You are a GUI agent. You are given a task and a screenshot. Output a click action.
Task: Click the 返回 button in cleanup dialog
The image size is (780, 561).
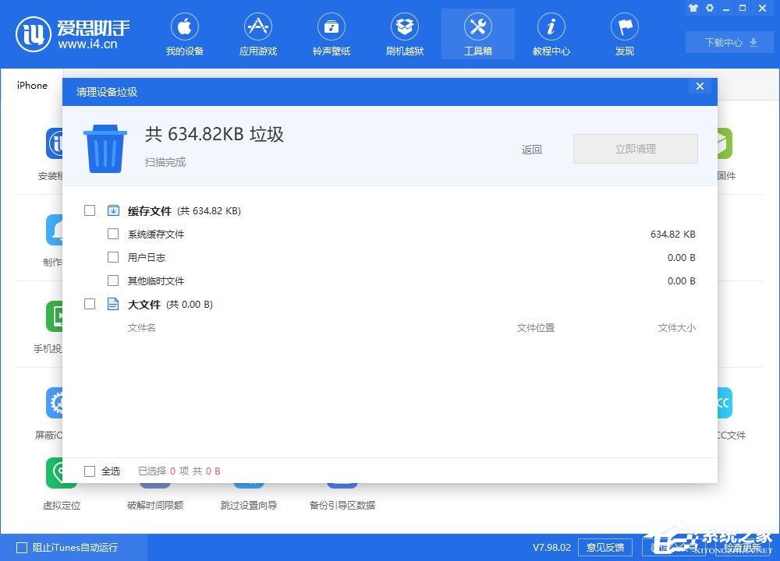531,149
